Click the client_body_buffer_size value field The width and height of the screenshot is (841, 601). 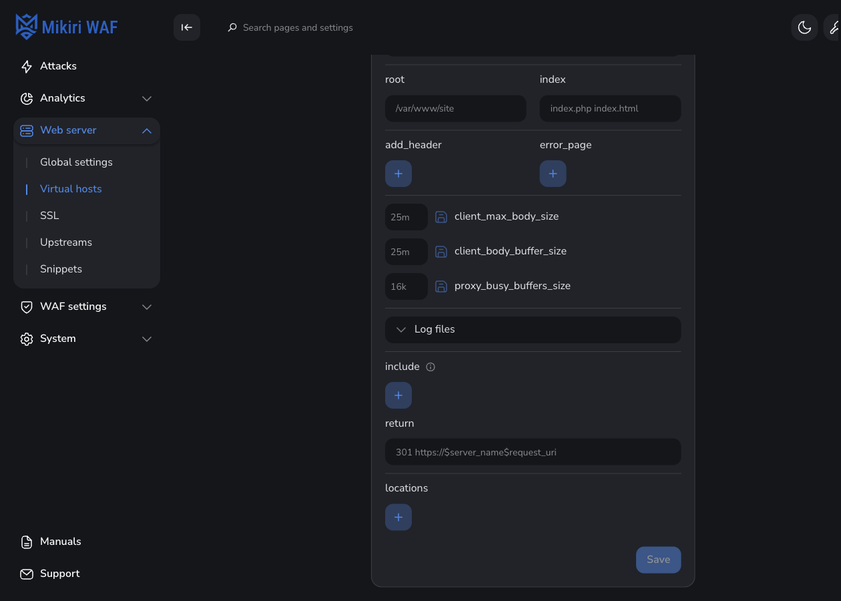[406, 252]
